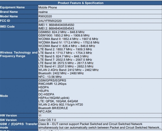This screenshot has height=131, width=162.
Task: Select the 'NFC:ASK' mode line
Action: (x=45, y=112)
